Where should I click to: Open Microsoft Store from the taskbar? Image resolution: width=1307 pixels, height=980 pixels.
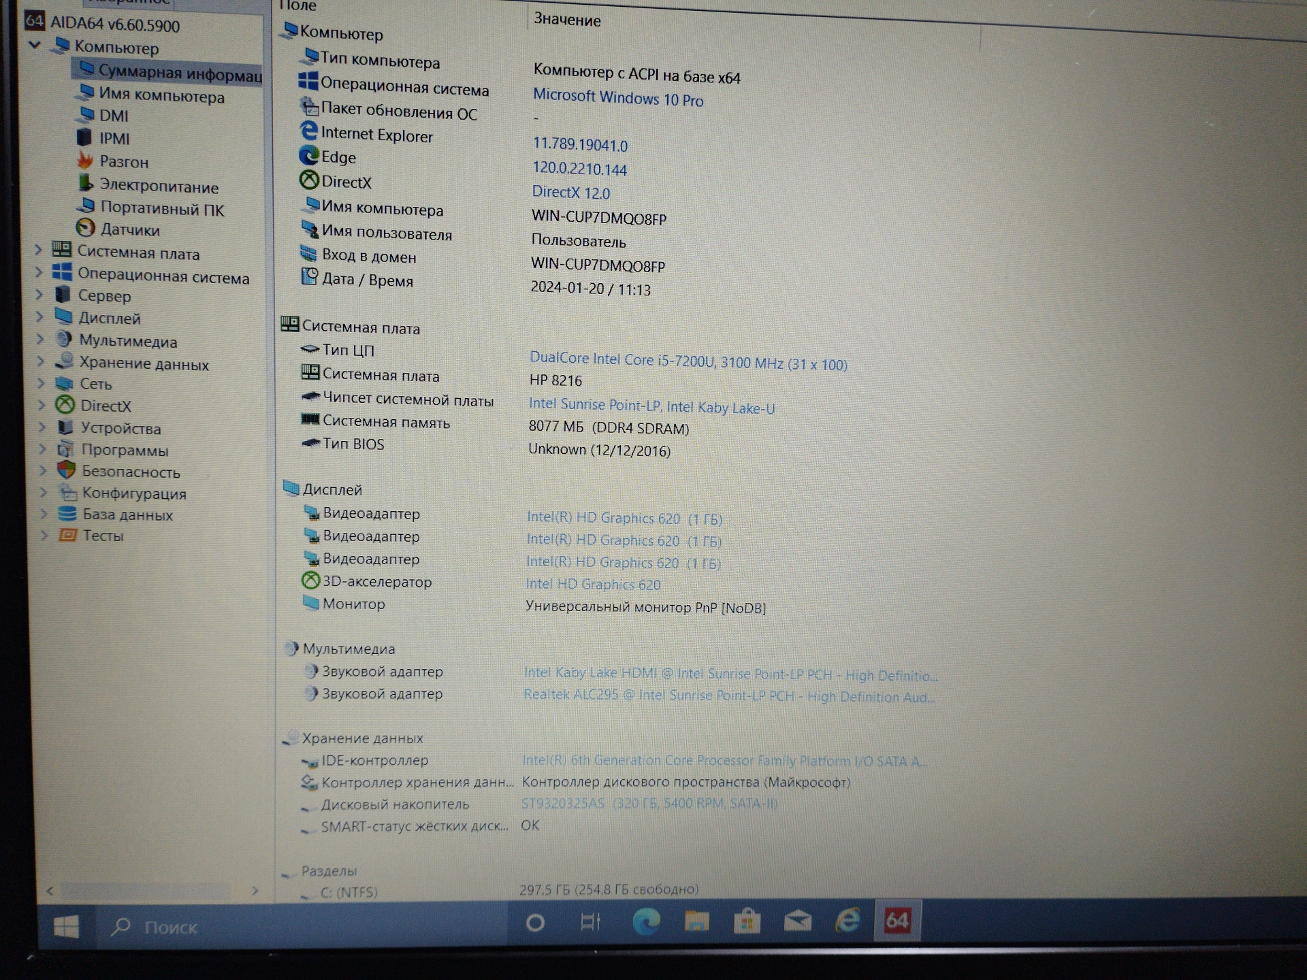point(747,921)
